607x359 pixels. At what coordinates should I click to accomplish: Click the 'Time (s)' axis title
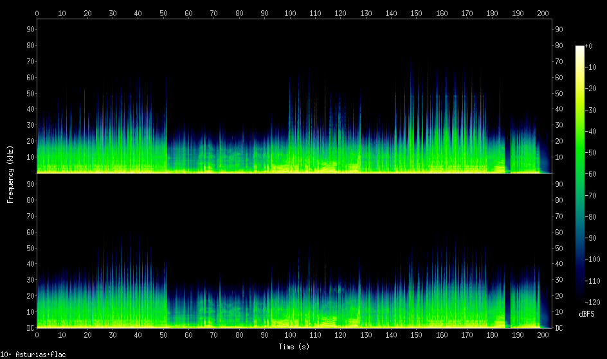point(294,347)
